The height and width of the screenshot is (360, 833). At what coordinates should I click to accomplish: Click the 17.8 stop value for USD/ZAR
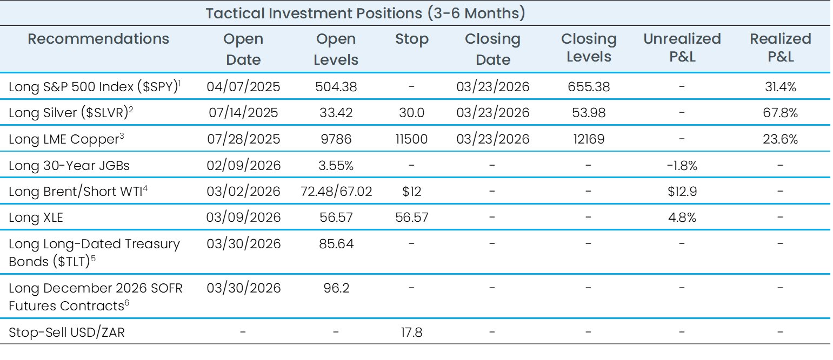point(411,332)
